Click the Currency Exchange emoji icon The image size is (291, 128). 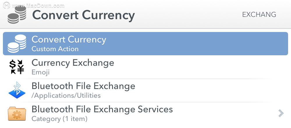[17, 67]
